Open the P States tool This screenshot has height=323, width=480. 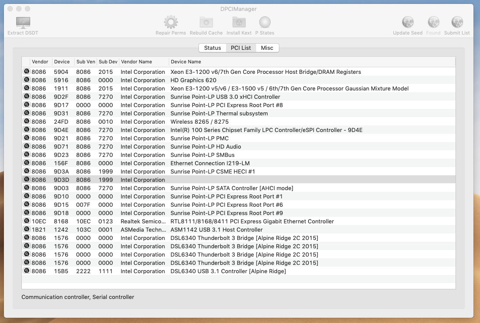point(264,23)
